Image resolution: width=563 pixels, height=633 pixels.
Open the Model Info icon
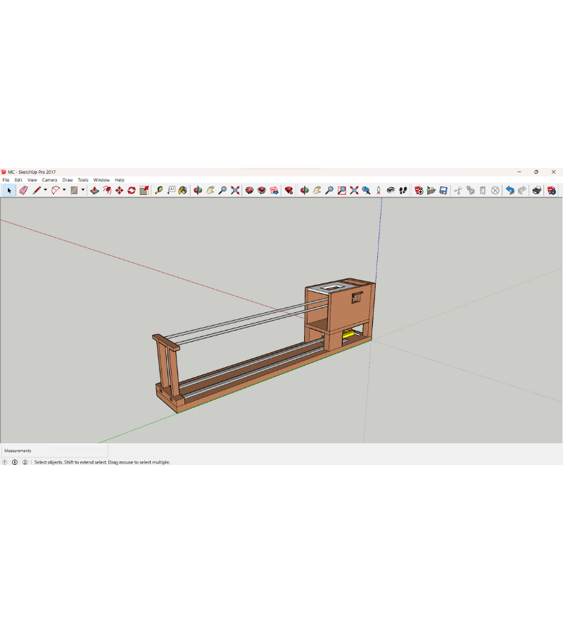(x=552, y=191)
